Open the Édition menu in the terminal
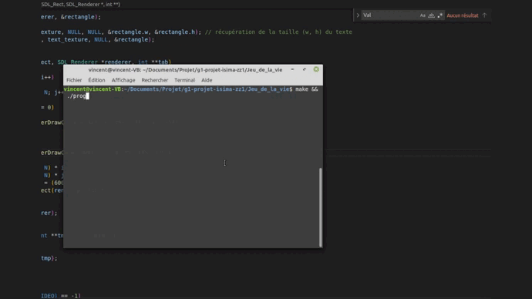The image size is (532, 299). tap(96, 80)
